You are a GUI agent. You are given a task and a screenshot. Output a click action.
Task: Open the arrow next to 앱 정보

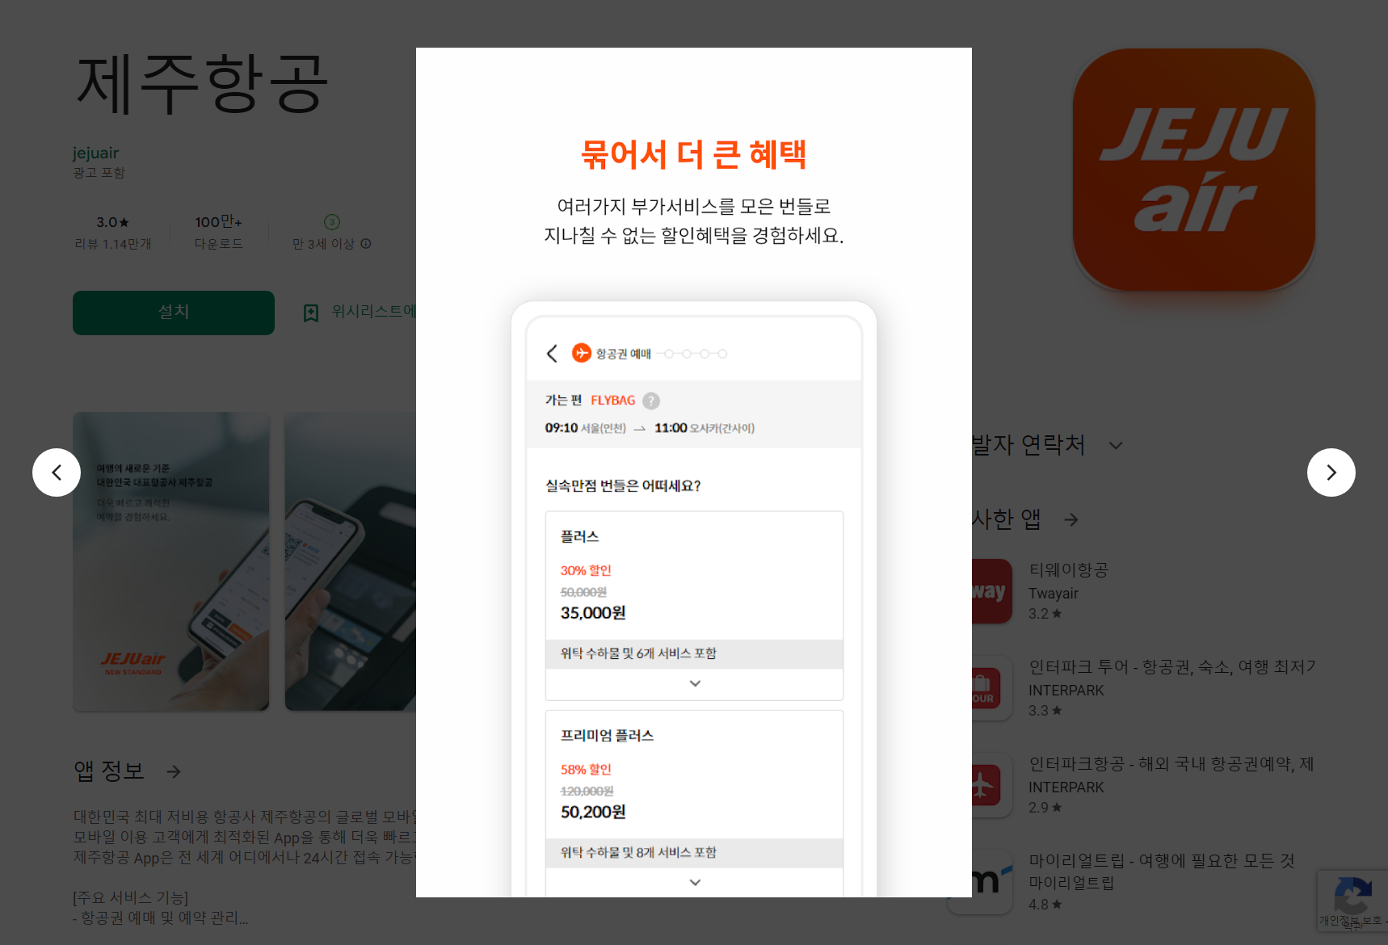click(174, 772)
